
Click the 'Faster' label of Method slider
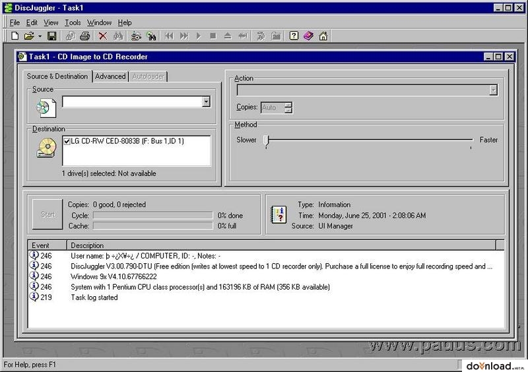488,140
